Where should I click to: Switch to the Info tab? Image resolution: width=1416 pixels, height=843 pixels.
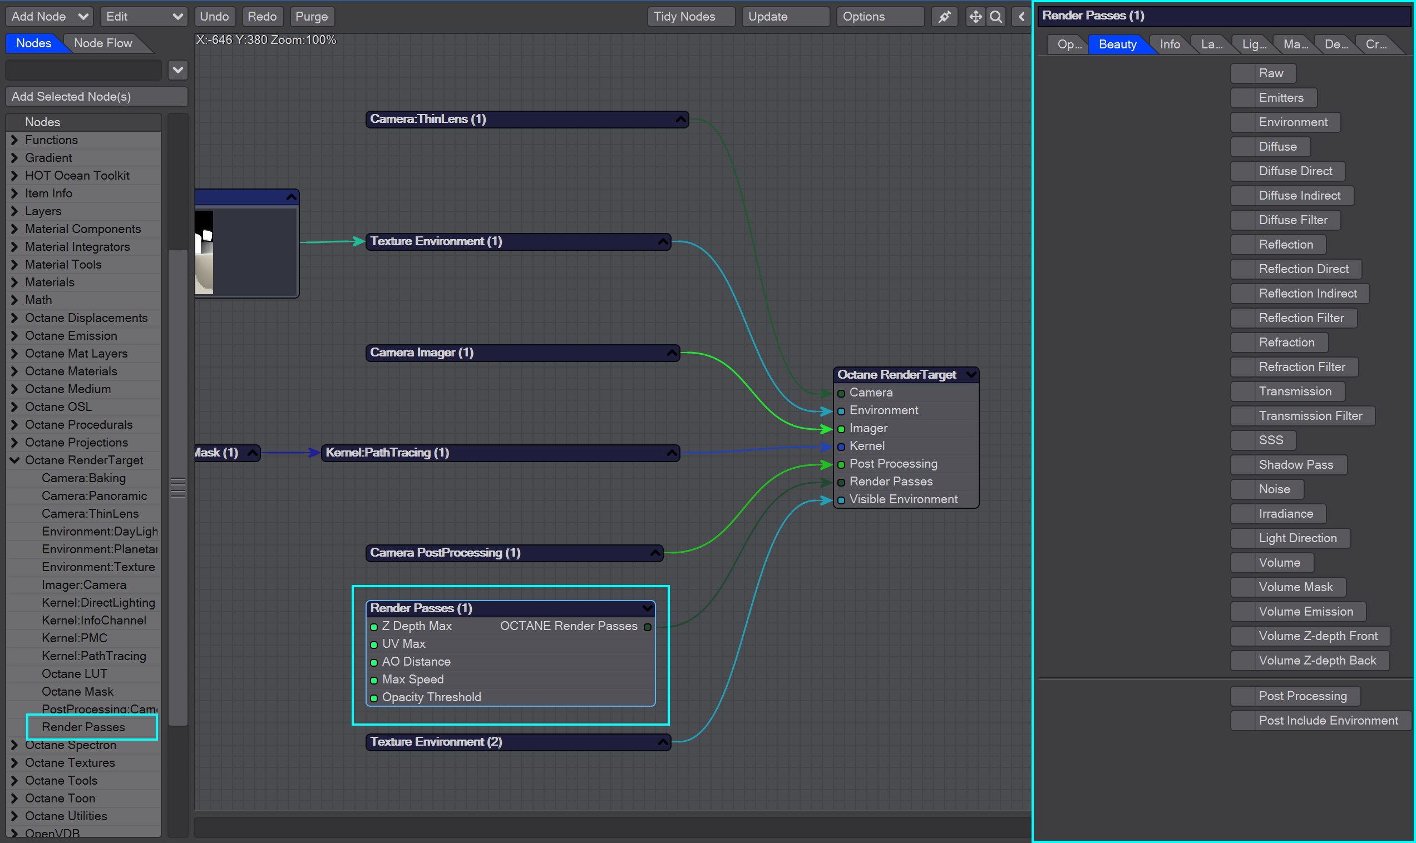(x=1170, y=44)
